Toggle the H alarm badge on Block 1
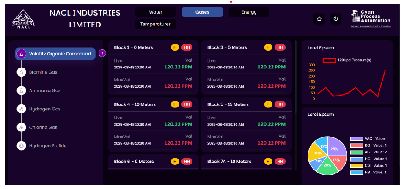The width and height of the screenshot is (404, 189). point(175,47)
